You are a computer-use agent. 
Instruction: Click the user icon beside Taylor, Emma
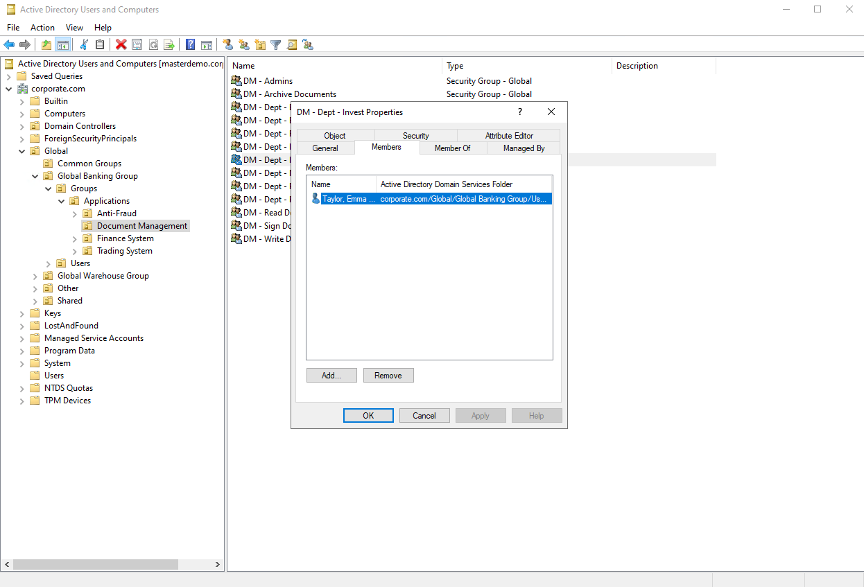(x=316, y=199)
